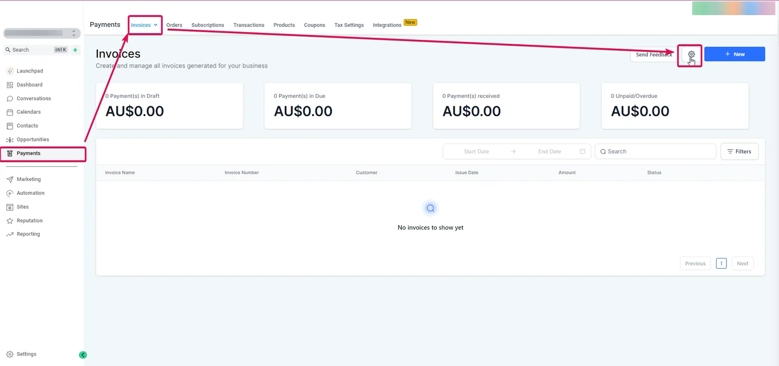779x366 pixels.
Task: Click the Launchpad sidebar icon
Action: pyautogui.click(x=10, y=71)
